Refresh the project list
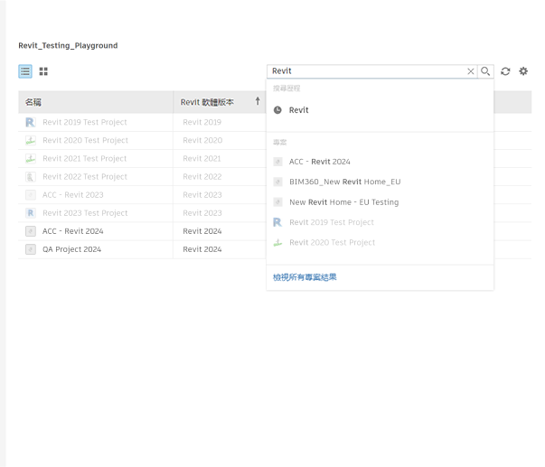The image size is (545, 467). click(505, 71)
